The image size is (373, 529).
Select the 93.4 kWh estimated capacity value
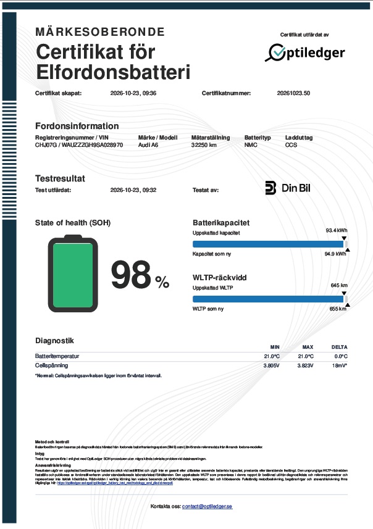tap(337, 230)
